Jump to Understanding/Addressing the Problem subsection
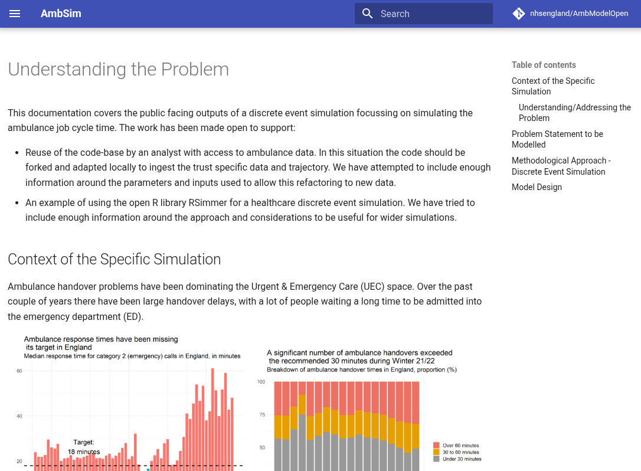The height and width of the screenshot is (471, 641). coord(574,113)
